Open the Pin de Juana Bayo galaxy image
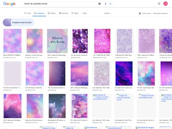Image resolution: width=172 pixels, height=129 pixels. pyautogui.click(x=146, y=74)
